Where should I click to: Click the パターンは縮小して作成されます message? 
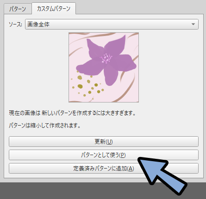(45, 126)
